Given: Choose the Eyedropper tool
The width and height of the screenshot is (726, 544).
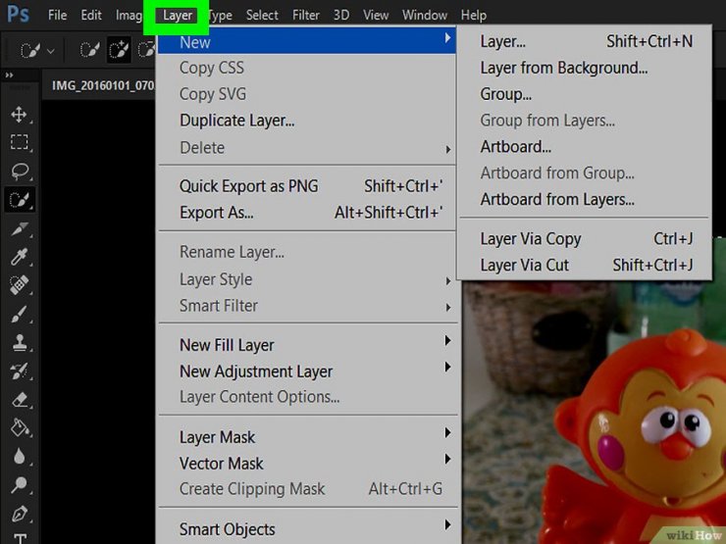Looking at the screenshot, I should pos(20,257).
